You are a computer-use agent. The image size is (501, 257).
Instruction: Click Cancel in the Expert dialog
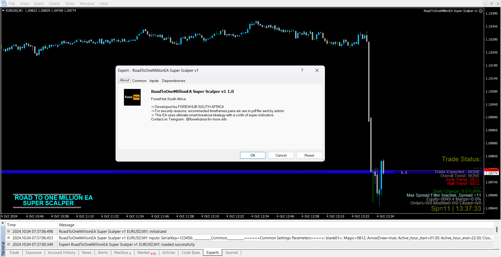281,155
